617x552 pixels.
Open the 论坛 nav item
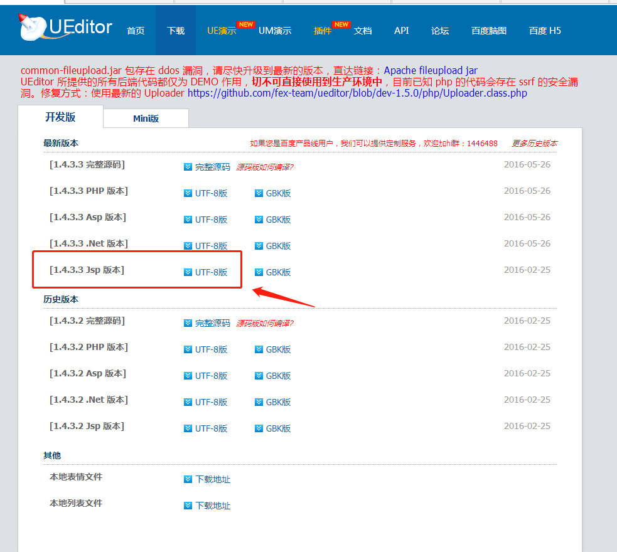(x=440, y=31)
